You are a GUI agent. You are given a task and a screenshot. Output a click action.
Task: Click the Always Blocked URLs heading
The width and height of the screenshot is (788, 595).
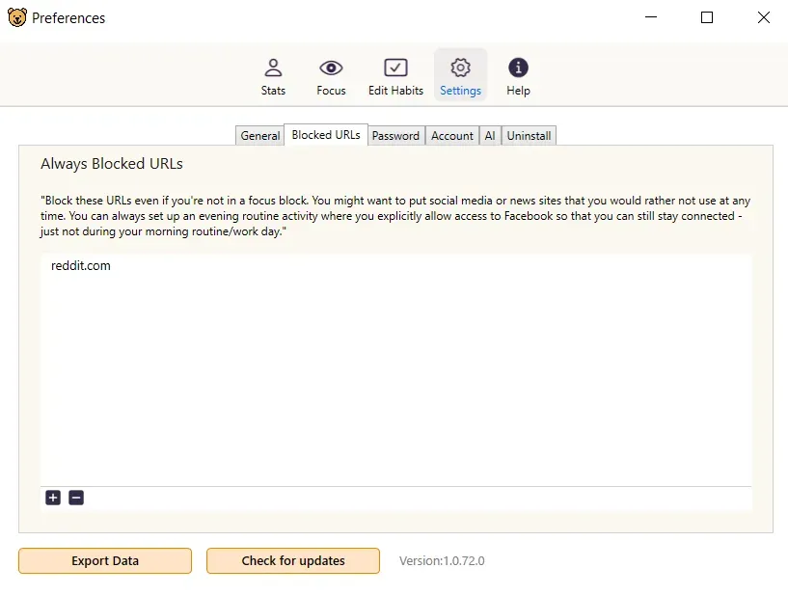[x=112, y=164]
